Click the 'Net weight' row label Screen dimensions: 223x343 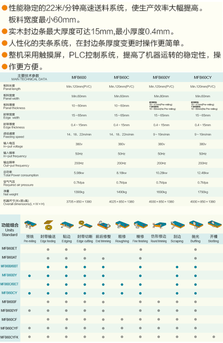11,194
